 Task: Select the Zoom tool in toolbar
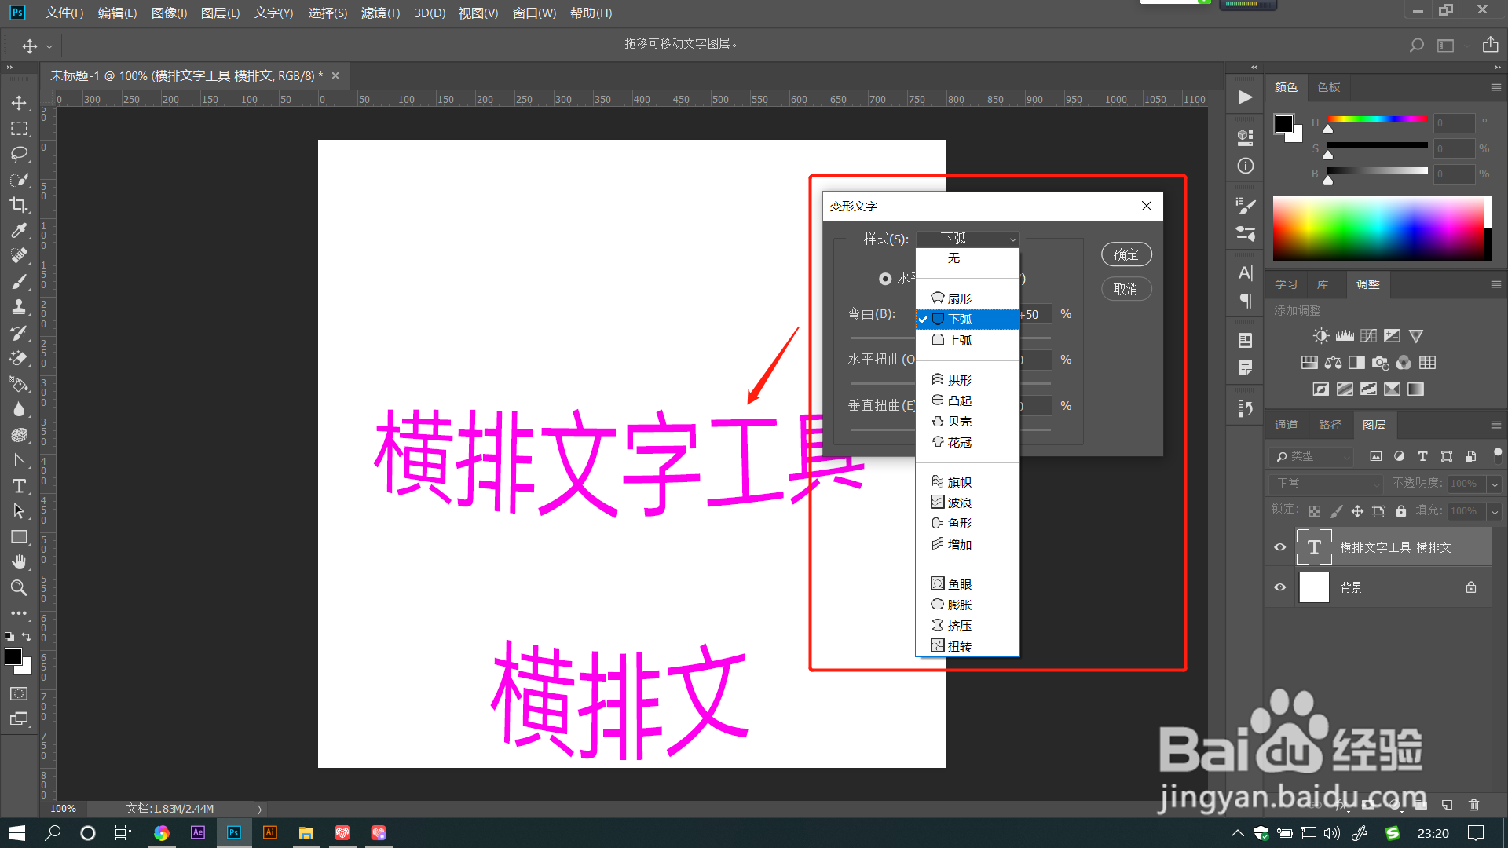19,587
